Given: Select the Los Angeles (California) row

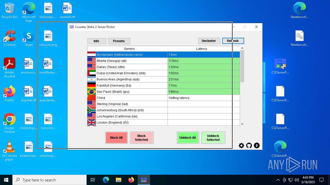Looking at the screenshot, I should click(x=163, y=116).
